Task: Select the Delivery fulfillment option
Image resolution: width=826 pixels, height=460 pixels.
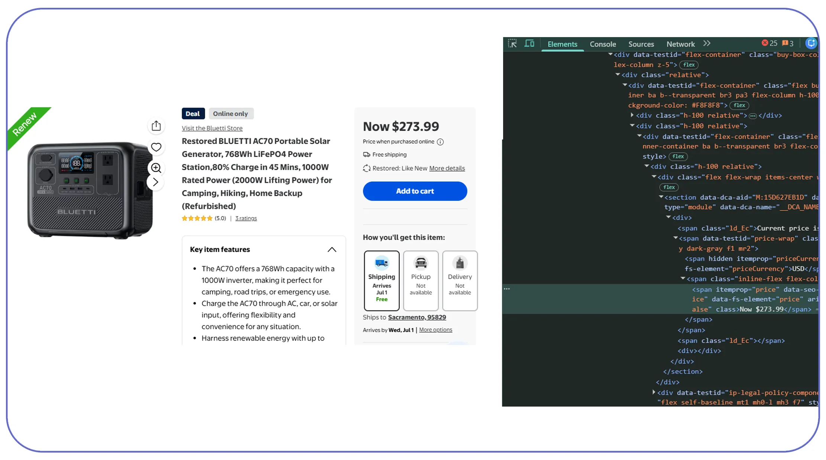Action: [x=460, y=280]
